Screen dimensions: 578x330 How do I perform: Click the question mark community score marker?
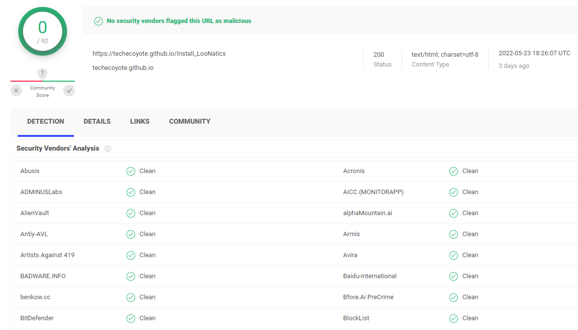pyautogui.click(x=43, y=73)
